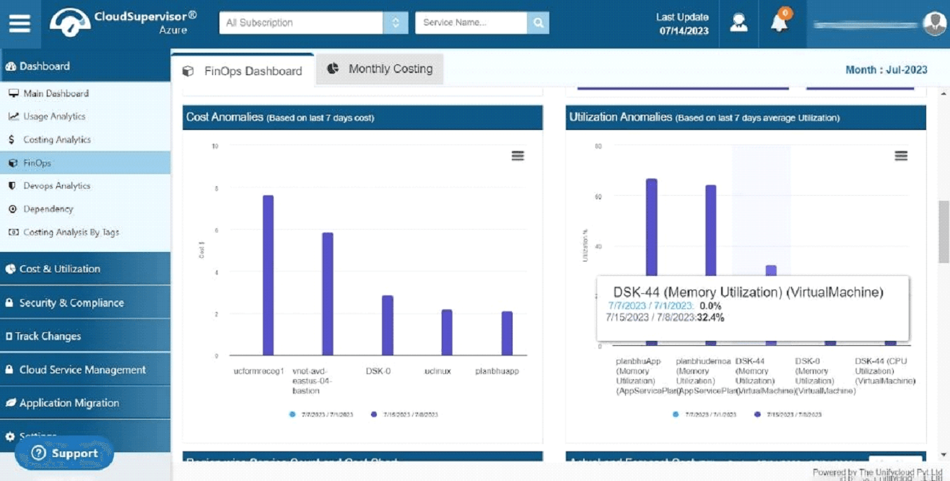Click the Month : Jul-2023 label
The image size is (950, 481).
tap(886, 69)
